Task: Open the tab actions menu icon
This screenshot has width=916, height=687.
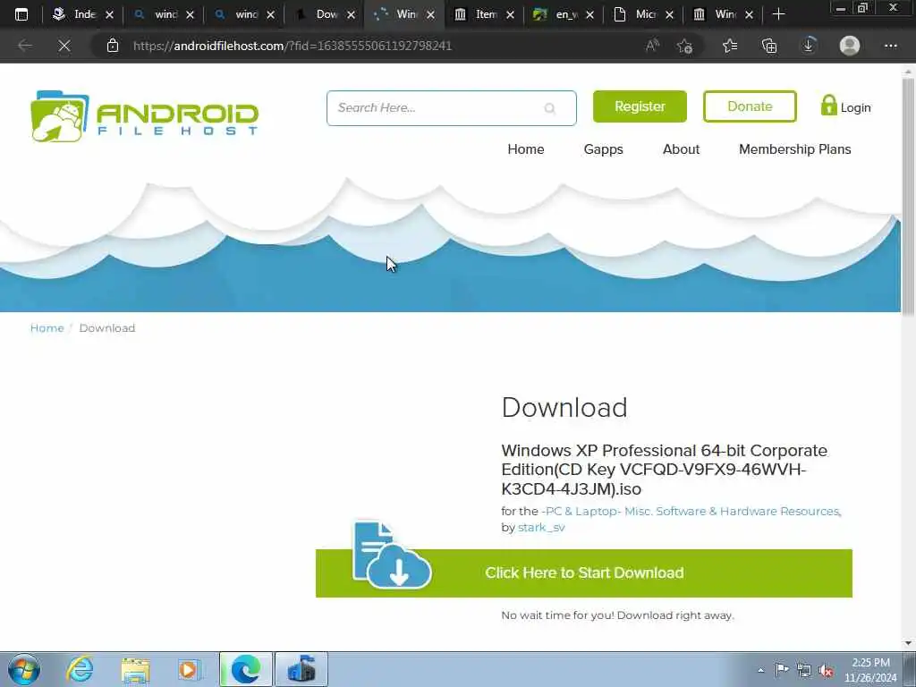Action: coord(21,14)
